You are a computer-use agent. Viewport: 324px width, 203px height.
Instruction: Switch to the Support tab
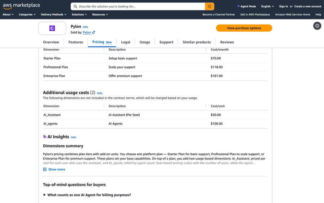coord(166,42)
